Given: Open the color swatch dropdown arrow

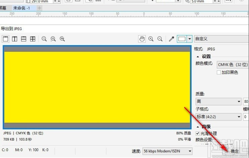Looking at the screenshot, I should [x=190, y=39].
